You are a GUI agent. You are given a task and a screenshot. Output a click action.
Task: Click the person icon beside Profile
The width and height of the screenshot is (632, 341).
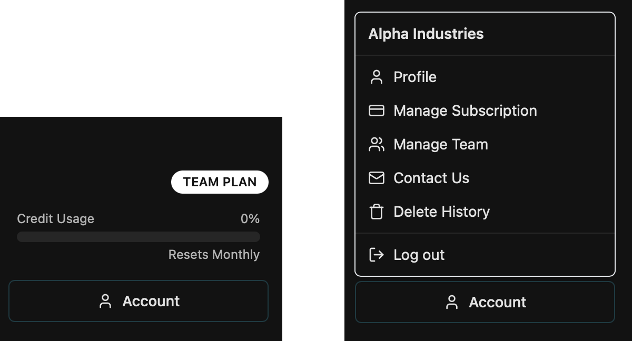pos(377,77)
